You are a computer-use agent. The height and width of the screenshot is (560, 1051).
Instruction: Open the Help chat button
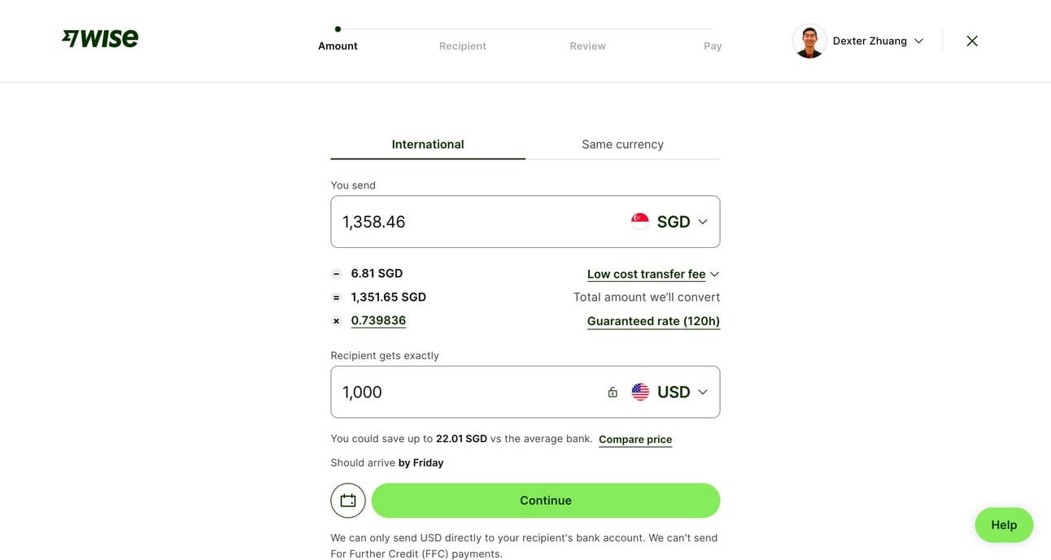click(x=1004, y=525)
